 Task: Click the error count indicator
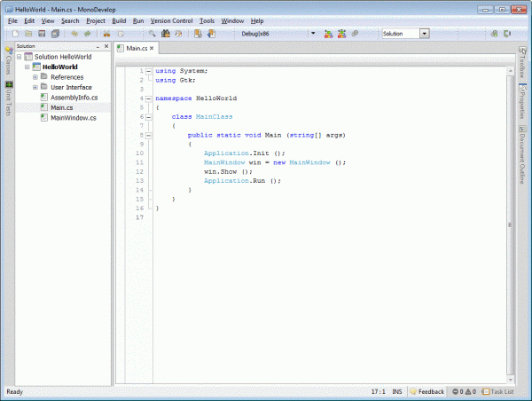tap(458, 391)
